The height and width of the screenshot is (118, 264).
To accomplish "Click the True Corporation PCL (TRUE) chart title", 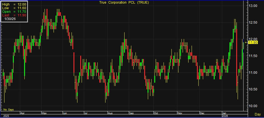I will click(124, 3).
